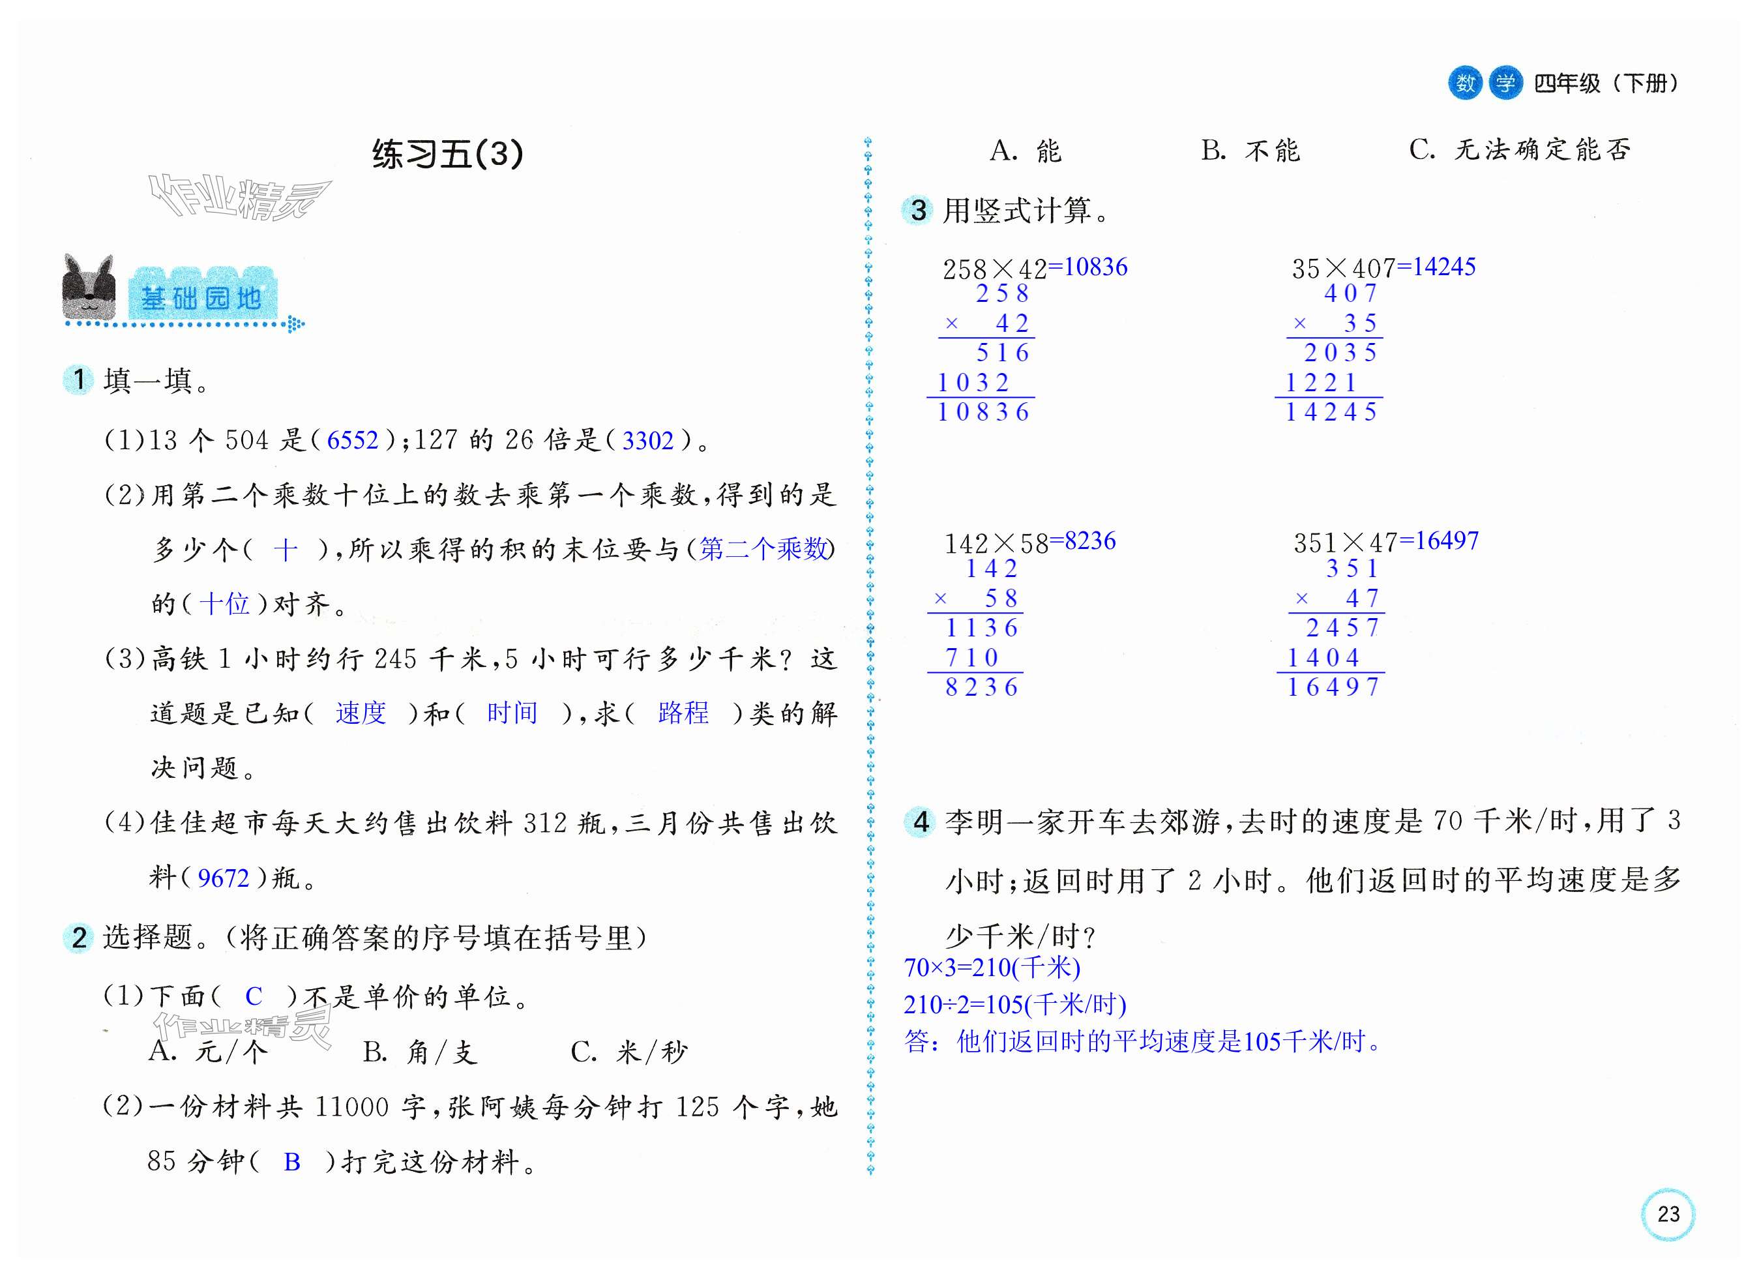
Task: Choose option C. 米/秒
Action: point(629,1052)
